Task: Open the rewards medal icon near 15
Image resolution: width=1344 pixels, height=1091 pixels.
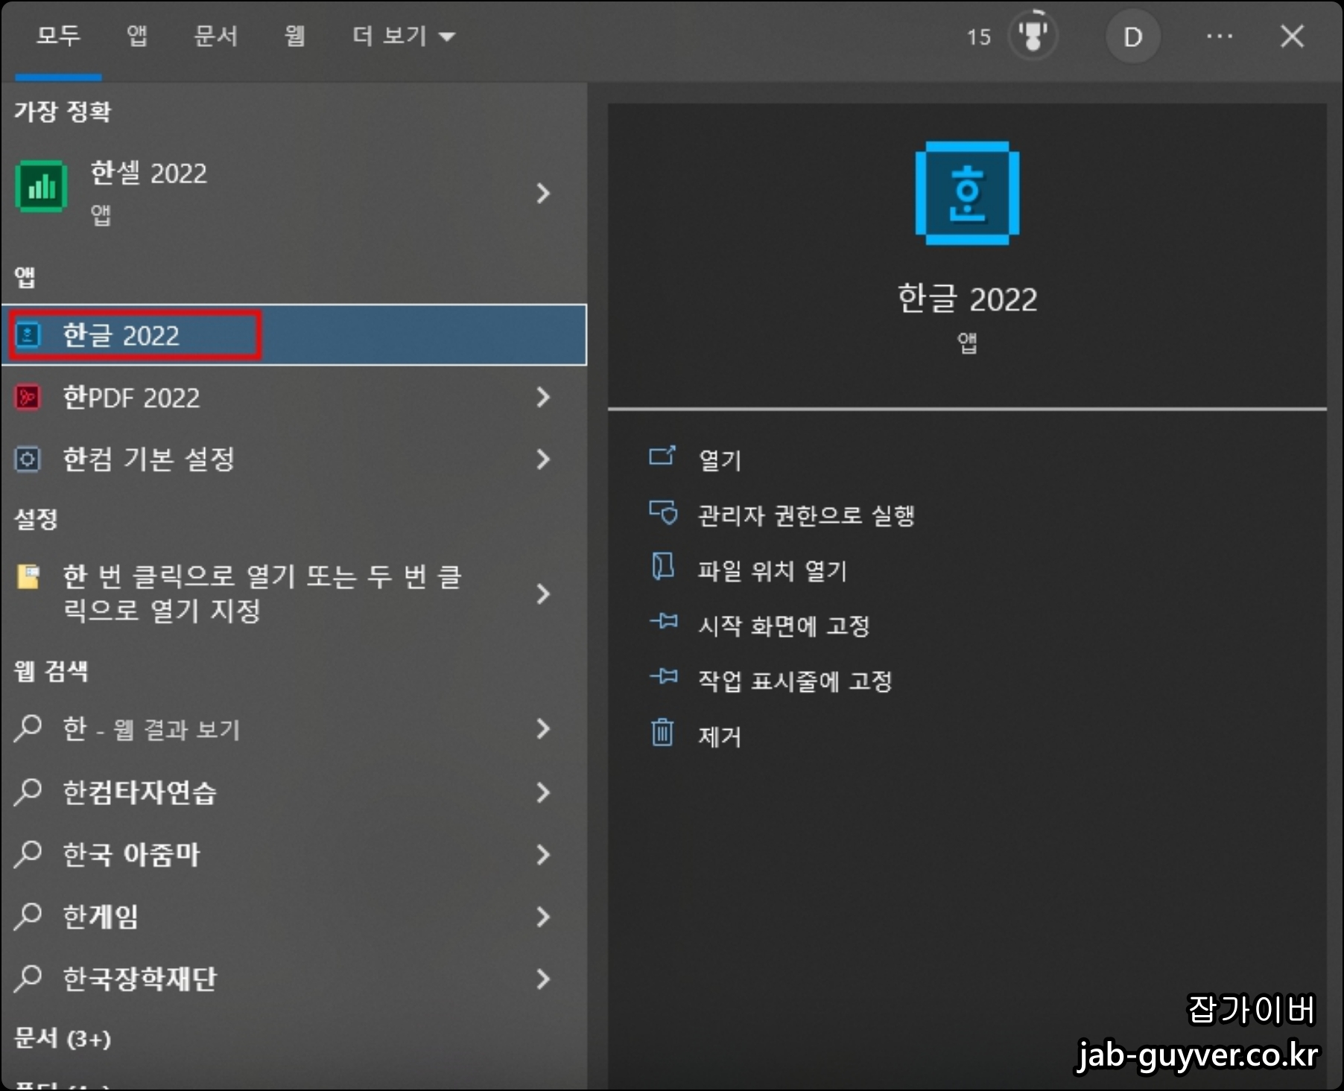Action: pos(1033,35)
